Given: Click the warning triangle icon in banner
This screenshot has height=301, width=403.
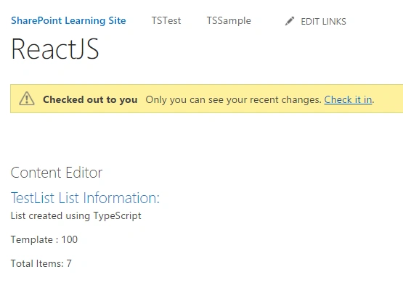Looking at the screenshot, I should coord(27,99).
